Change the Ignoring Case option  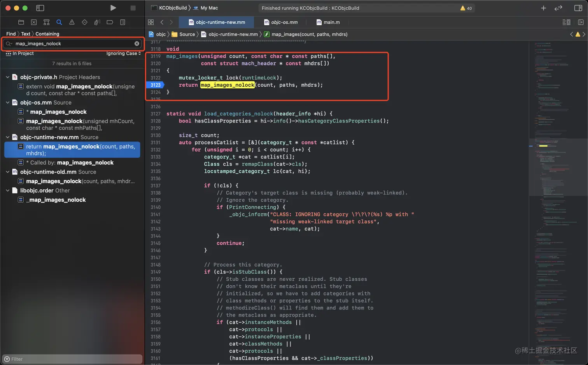click(124, 53)
